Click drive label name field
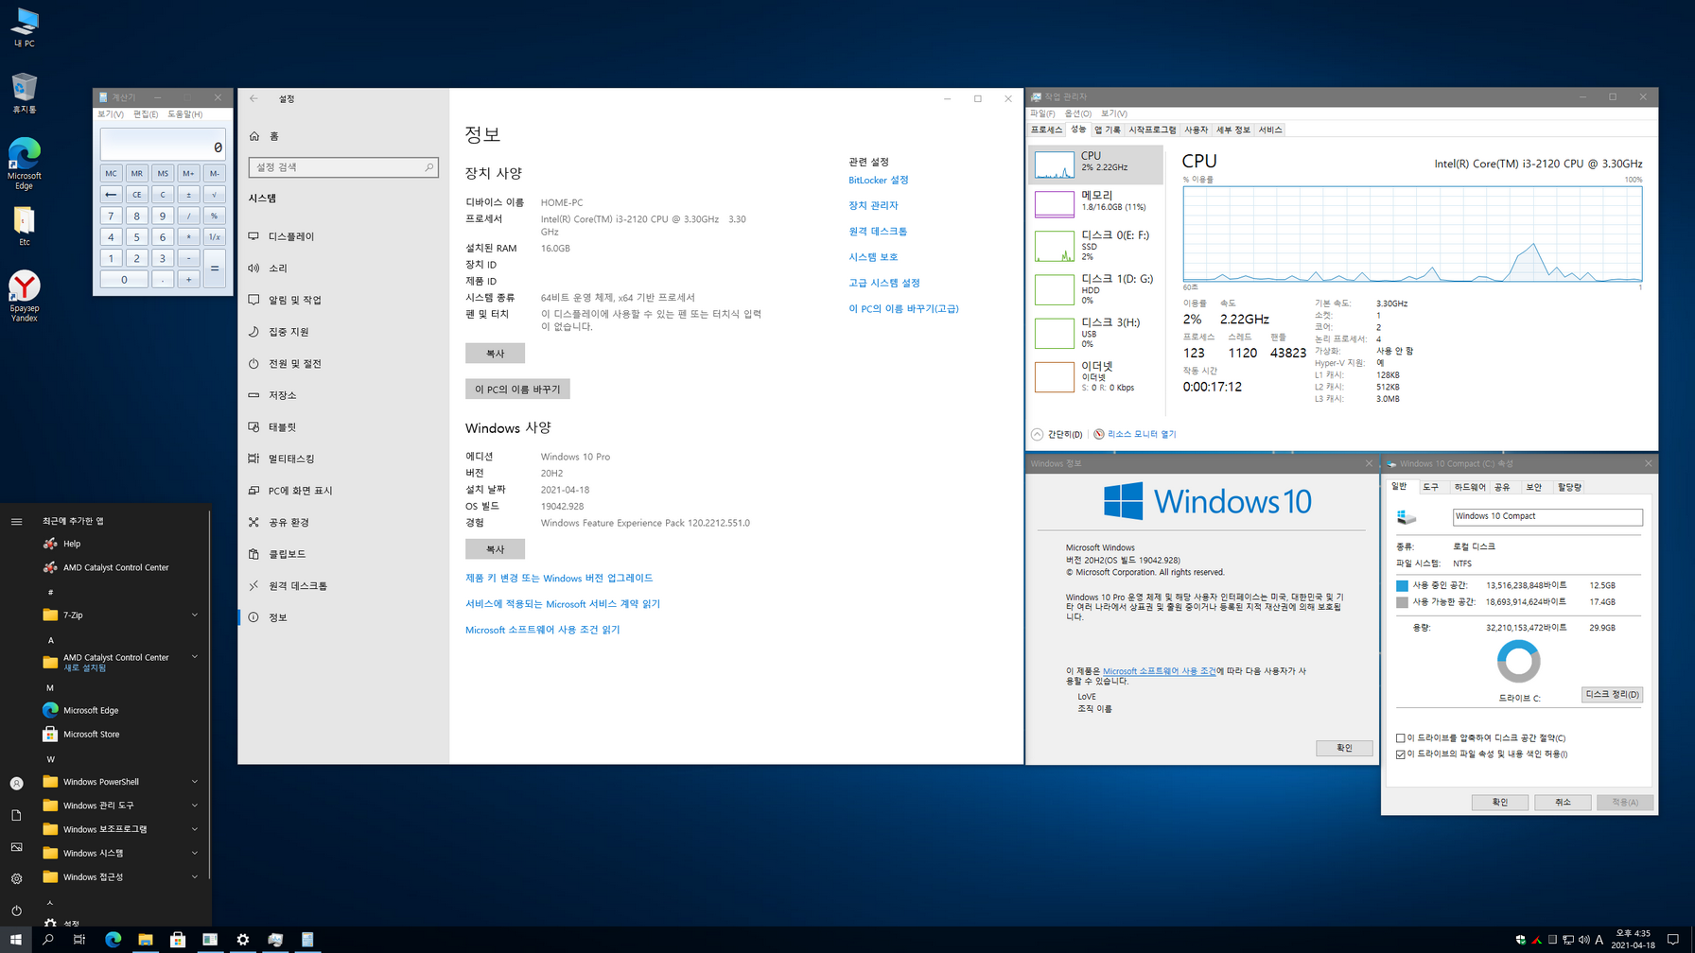 (x=1547, y=516)
